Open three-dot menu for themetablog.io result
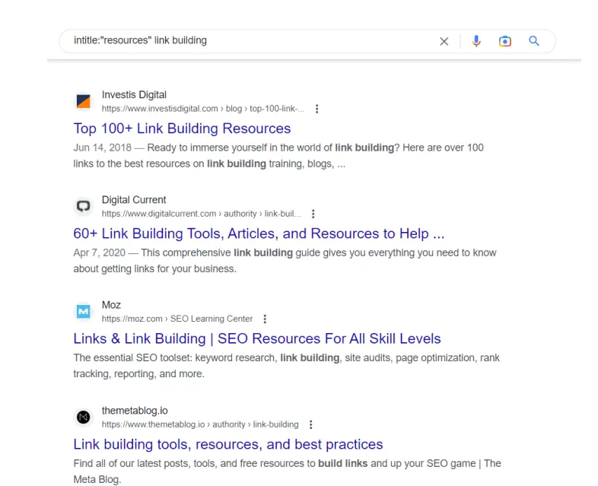Viewport: 598px width, 486px height. (310, 424)
